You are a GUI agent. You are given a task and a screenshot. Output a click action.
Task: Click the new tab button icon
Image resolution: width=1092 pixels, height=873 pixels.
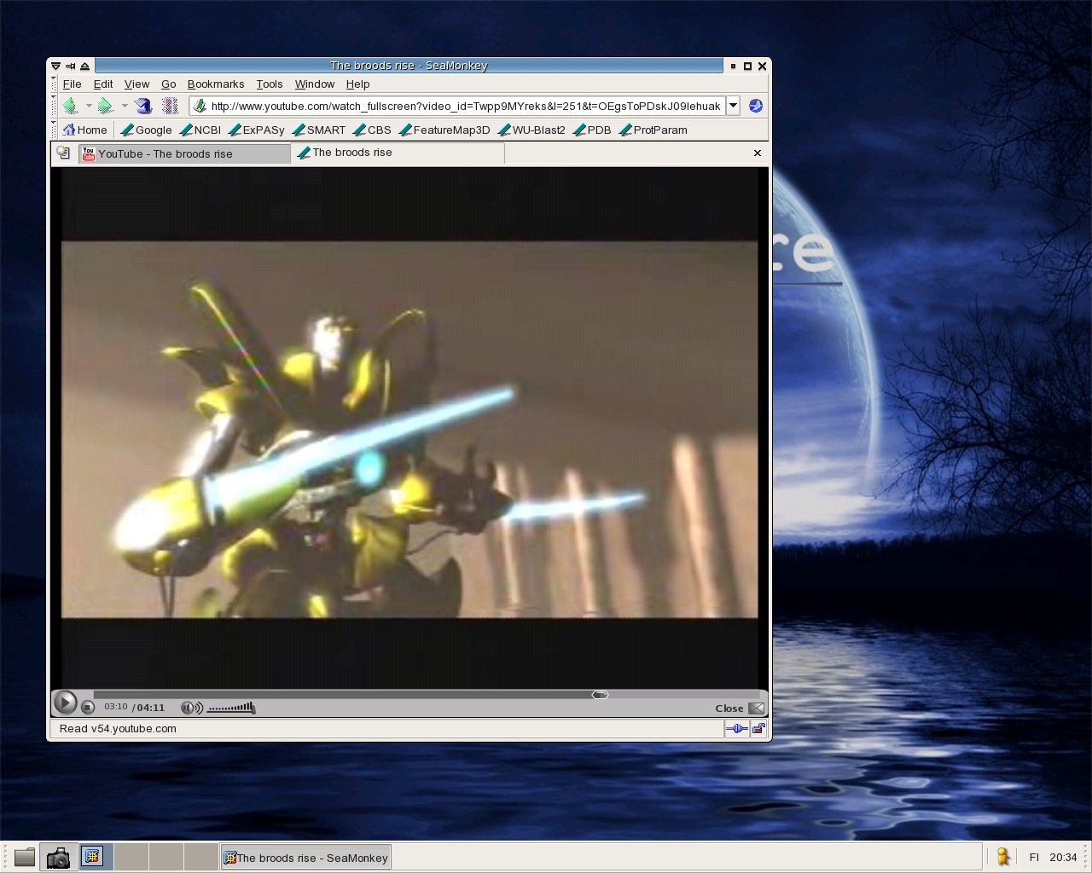coord(63,153)
